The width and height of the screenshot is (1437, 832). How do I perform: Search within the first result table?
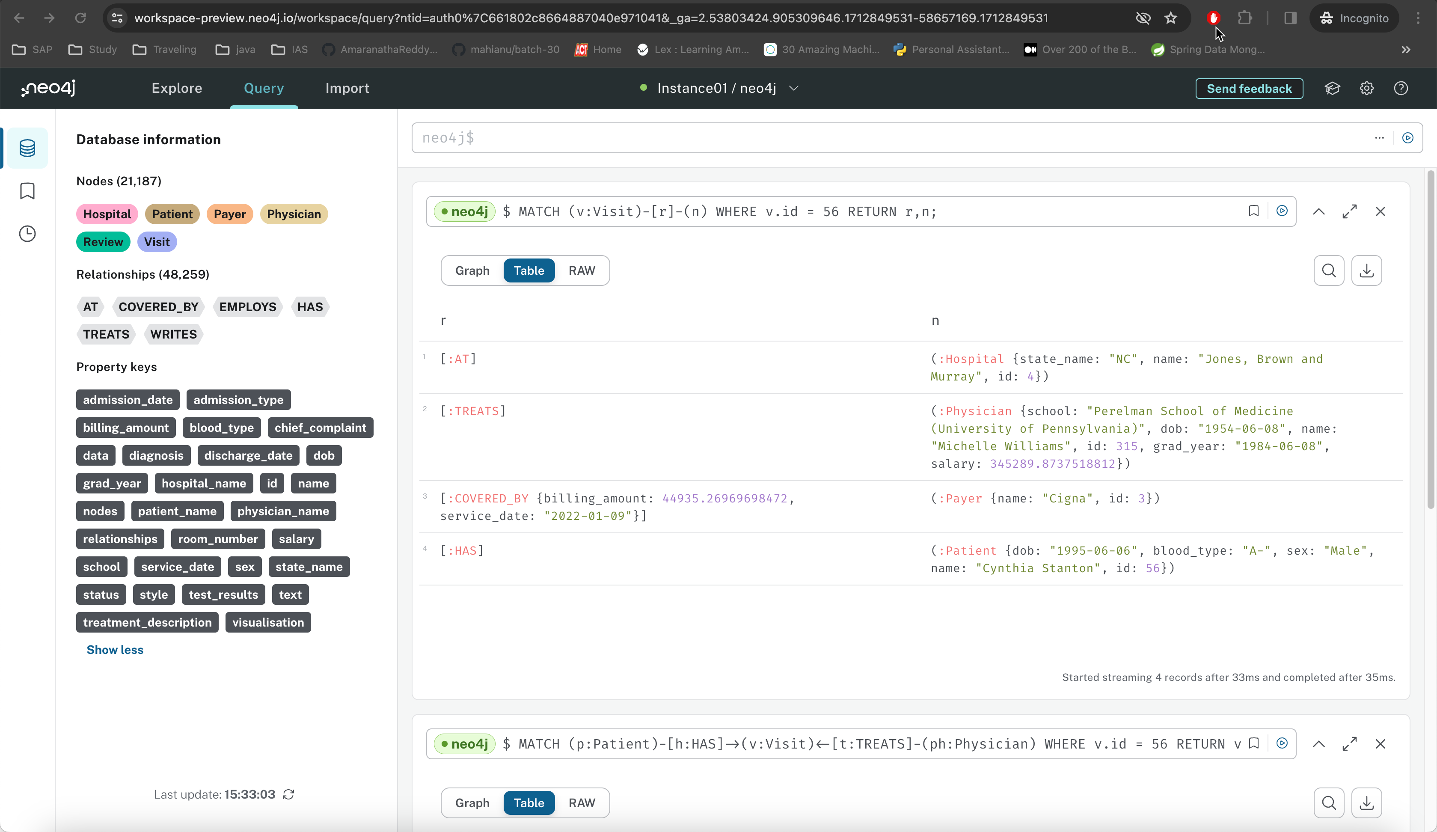pos(1329,270)
